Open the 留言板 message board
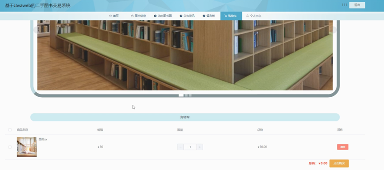This screenshot has height=170, width=384. [x=209, y=16]
